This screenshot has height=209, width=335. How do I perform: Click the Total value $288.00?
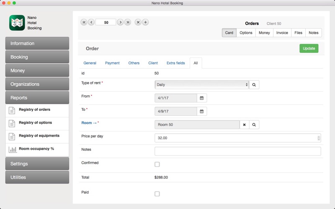click(x=161, y=177)
